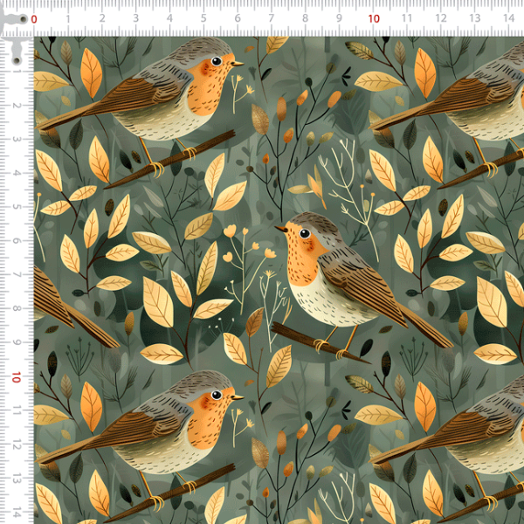
Task: Click the number 14 on the top ruler
Action: 507,18
